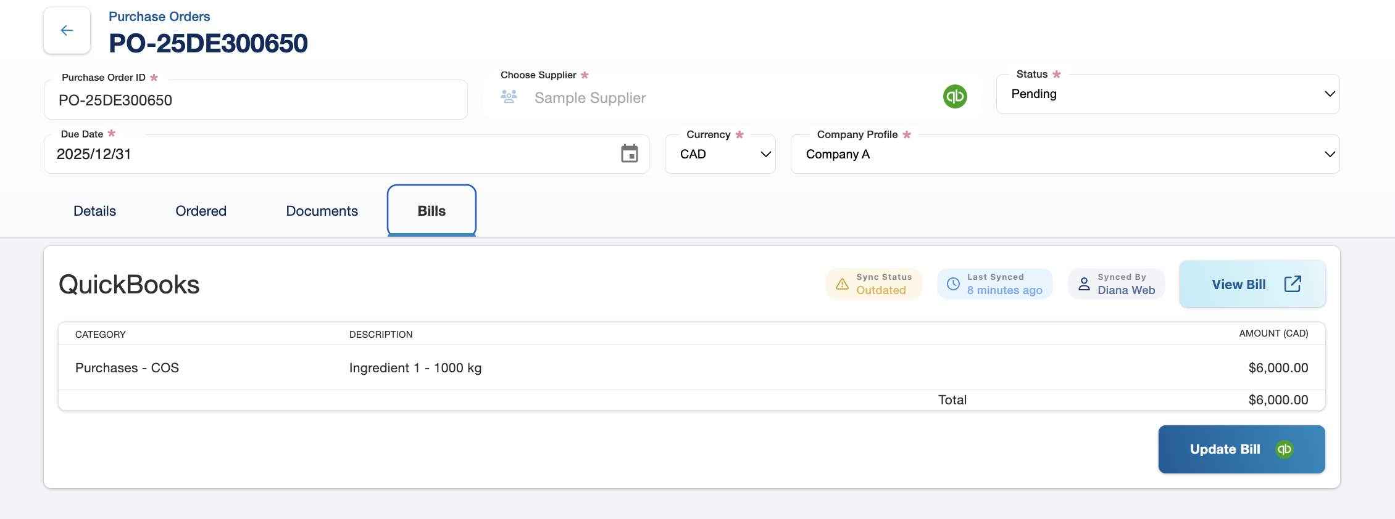Click QuickBooks icon on Update Bill button
Image resolution: width=1395 pixels, height=519 pixels.
tap(1285, 449)
